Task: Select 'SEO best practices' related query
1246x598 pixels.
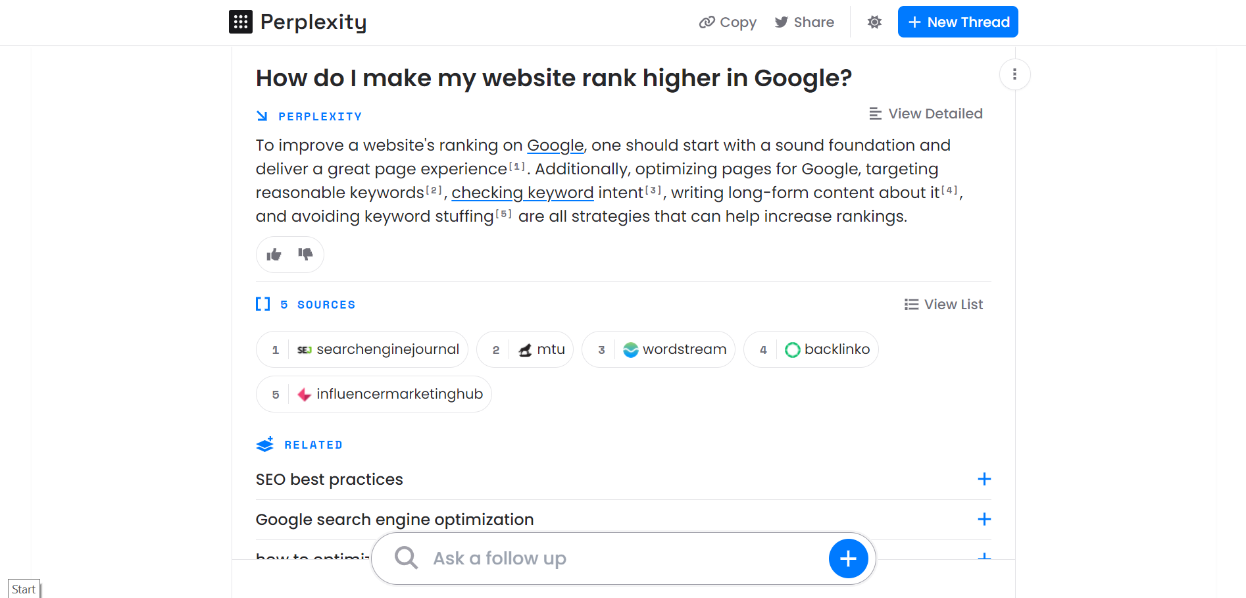Action: pos(330,480)
